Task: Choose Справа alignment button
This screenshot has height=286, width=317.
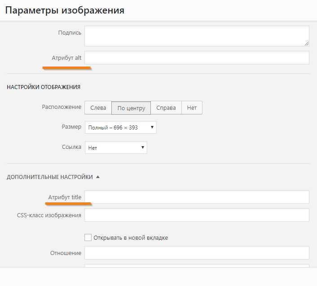Action: tap(166, 107)
